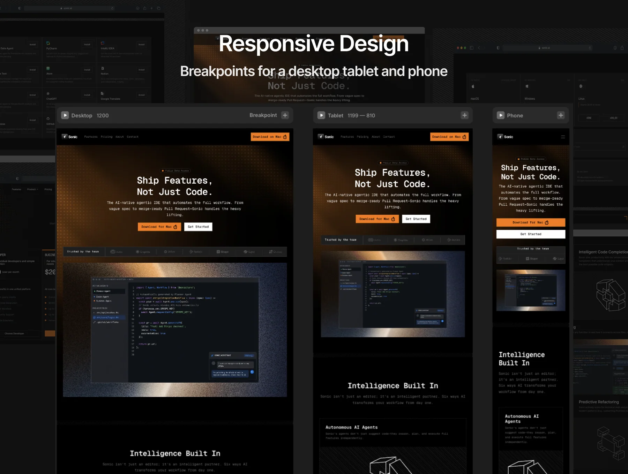
Task: Click the Nebula logo in Desktop trusted row
Action: (196, 252)
